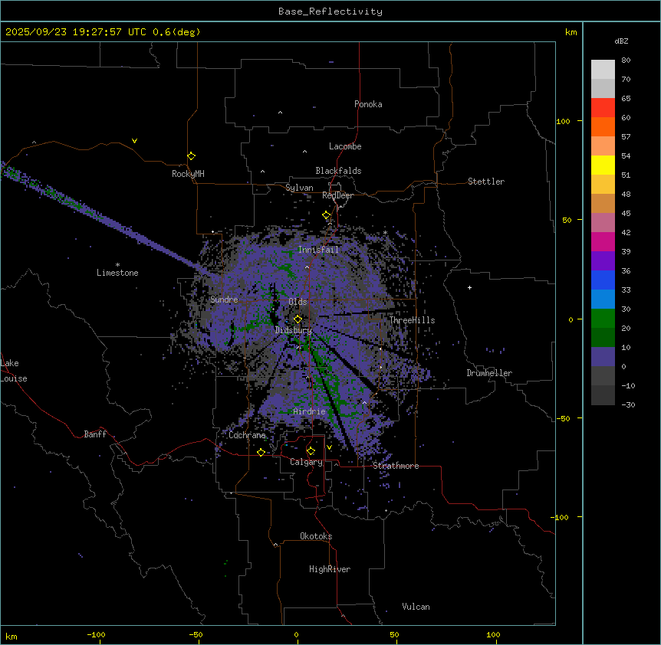661x645 pixels.
Task: Select the yellow chevron marker northwest of RockyMH
Action: [x=134, y=141]
